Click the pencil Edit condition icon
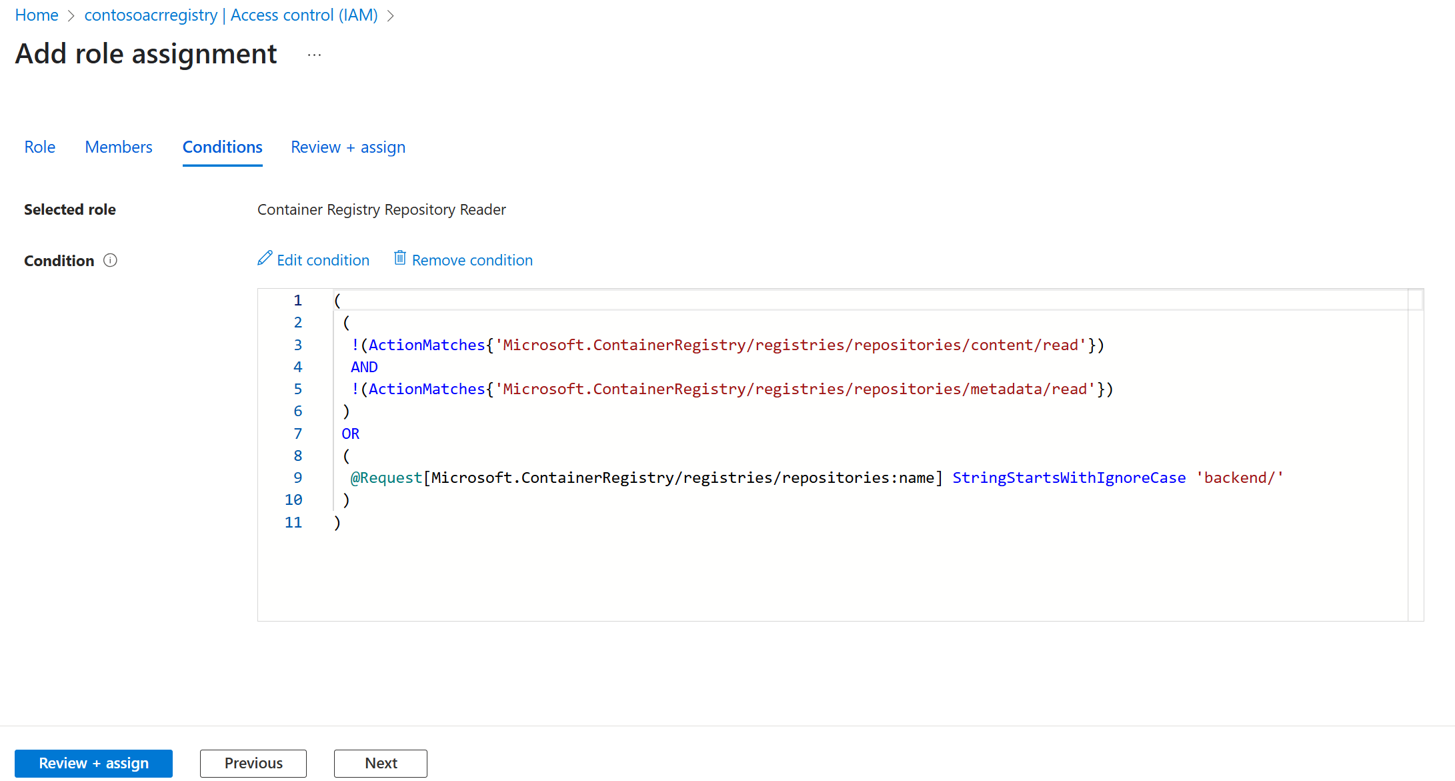The width and height of the screenshot is (1455, 781). click(265, 259)
